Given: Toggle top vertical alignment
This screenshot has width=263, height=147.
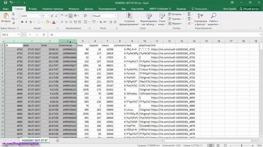Looking at the screenshot, I should pyautogui.click(x=62, y=16).
